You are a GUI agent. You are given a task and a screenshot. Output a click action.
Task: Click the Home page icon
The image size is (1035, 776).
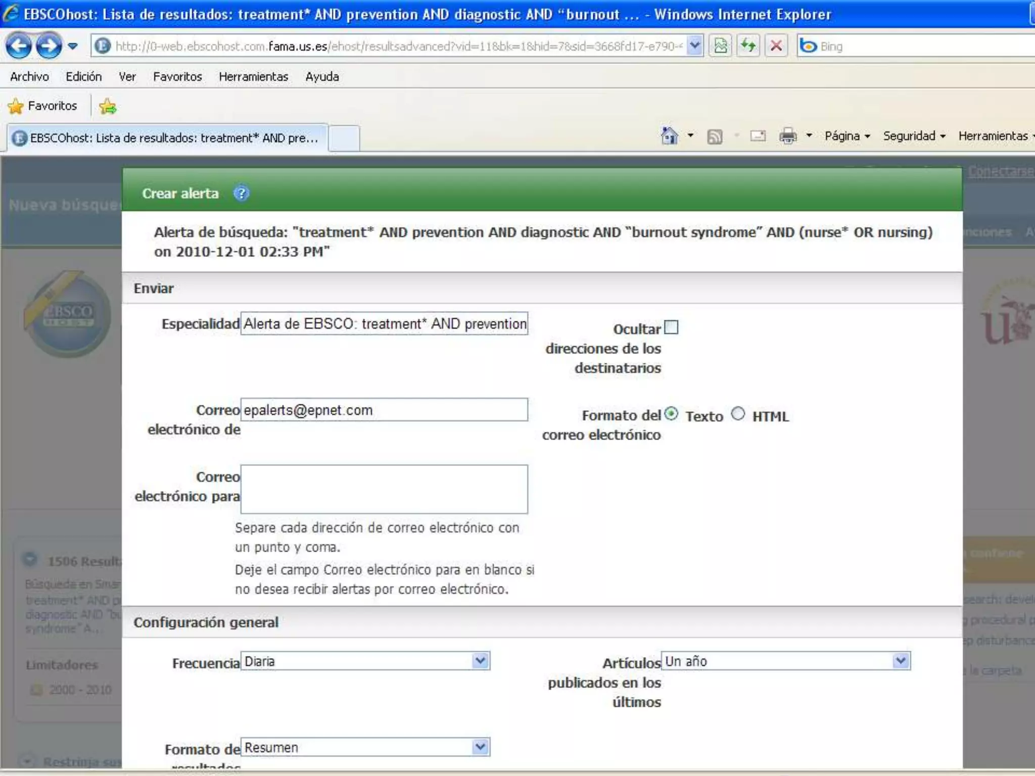[x=669, y=136]
